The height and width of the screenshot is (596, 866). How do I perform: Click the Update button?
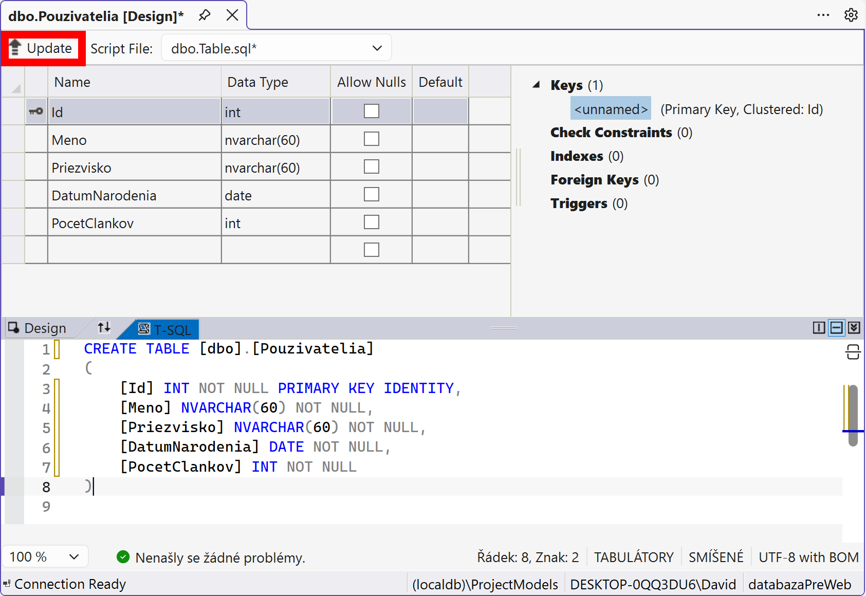click(43, 48)
